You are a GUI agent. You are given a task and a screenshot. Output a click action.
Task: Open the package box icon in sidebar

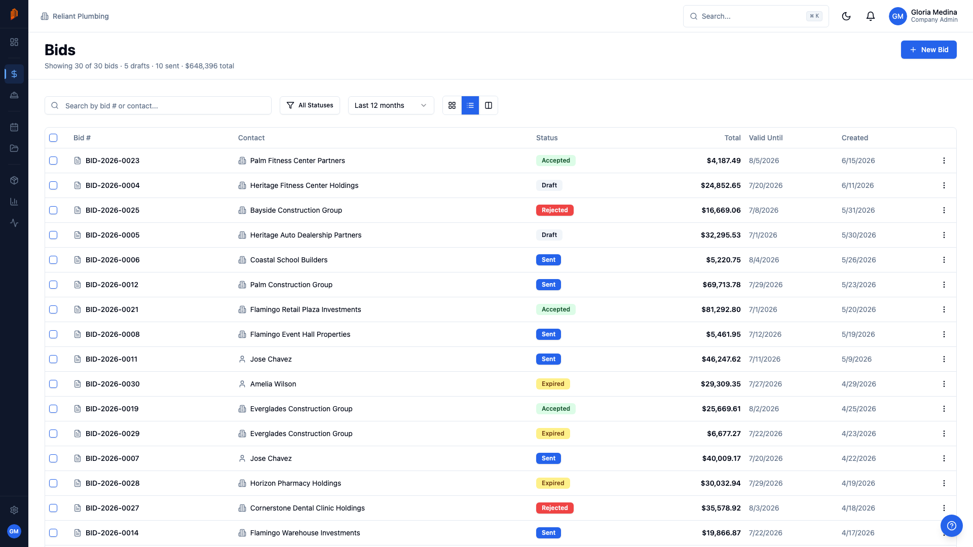click(14, 180)
